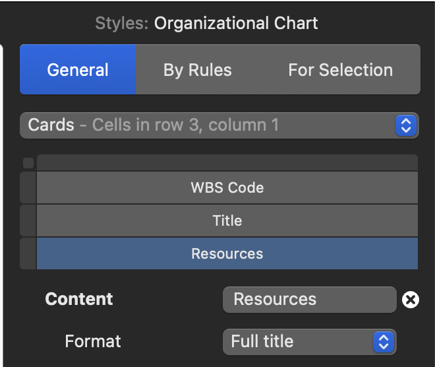435x367 pixels.
Task: Select the row handle left of WBS Code
Action: pyautogui.click(x=28, y=187)
